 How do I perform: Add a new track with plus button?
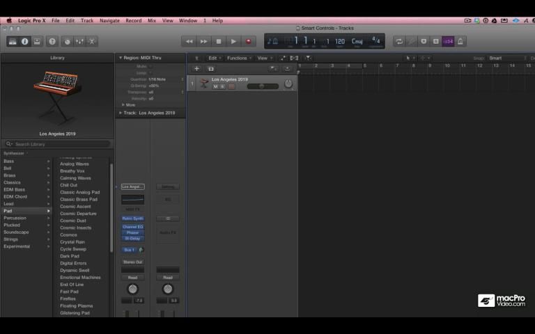pyautogui.click(x=196, y=69)
